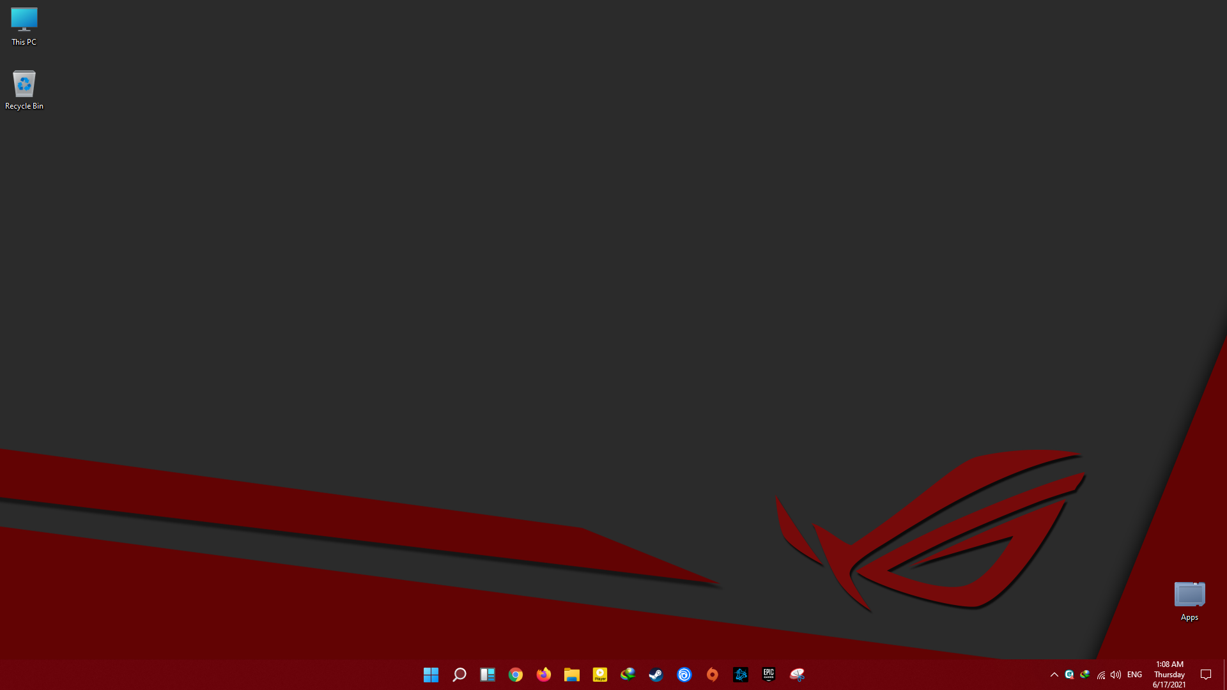The image size is (1227, 690).
Task: Launch Ubisoft Connect from the taskbar
Action: click(x=684, y=675)
